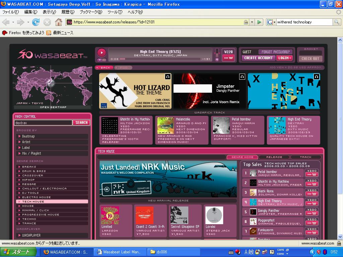Click the BACK button under the player
The height and width of the screenshot is (257, 343).
(104, 68)
